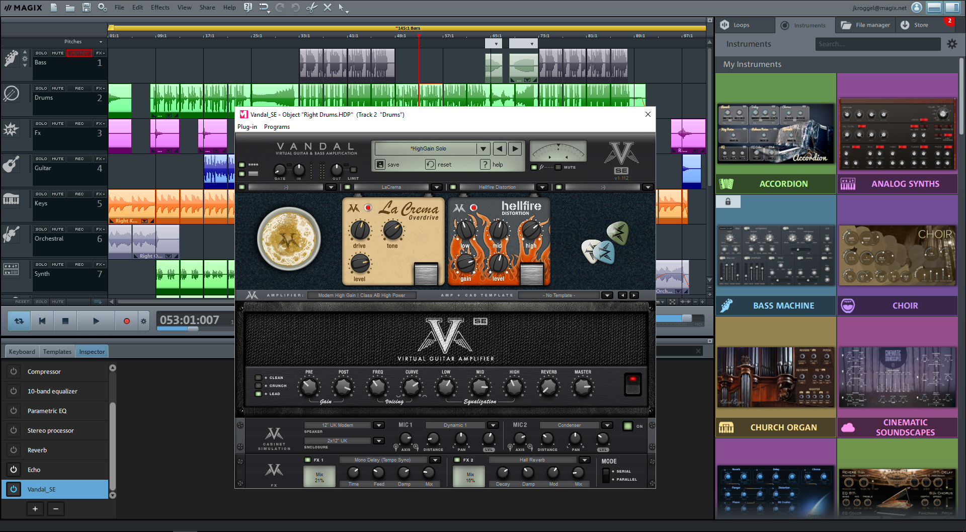
Task: Open the HighGain Solo preset dropdown
Action: pos(482,148)
